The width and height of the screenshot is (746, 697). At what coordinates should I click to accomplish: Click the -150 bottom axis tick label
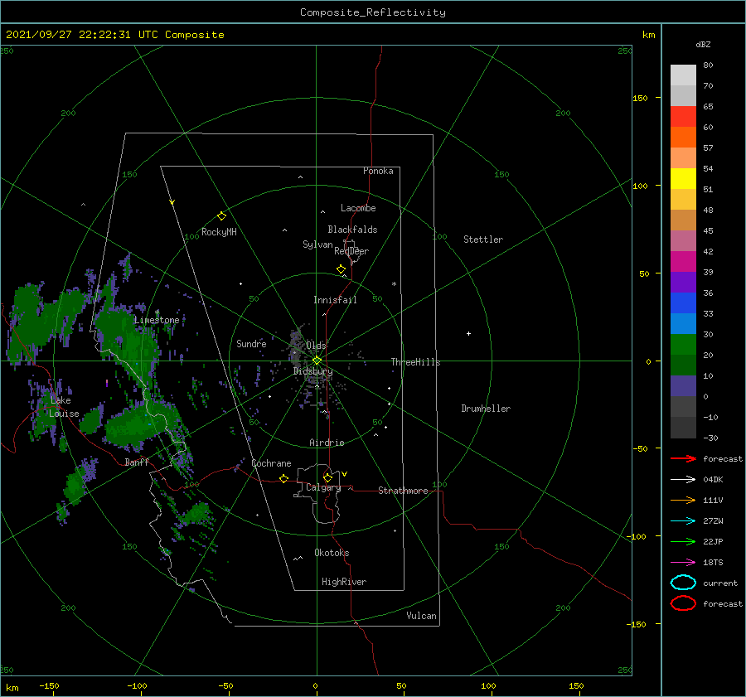click(x=49, y=685)
